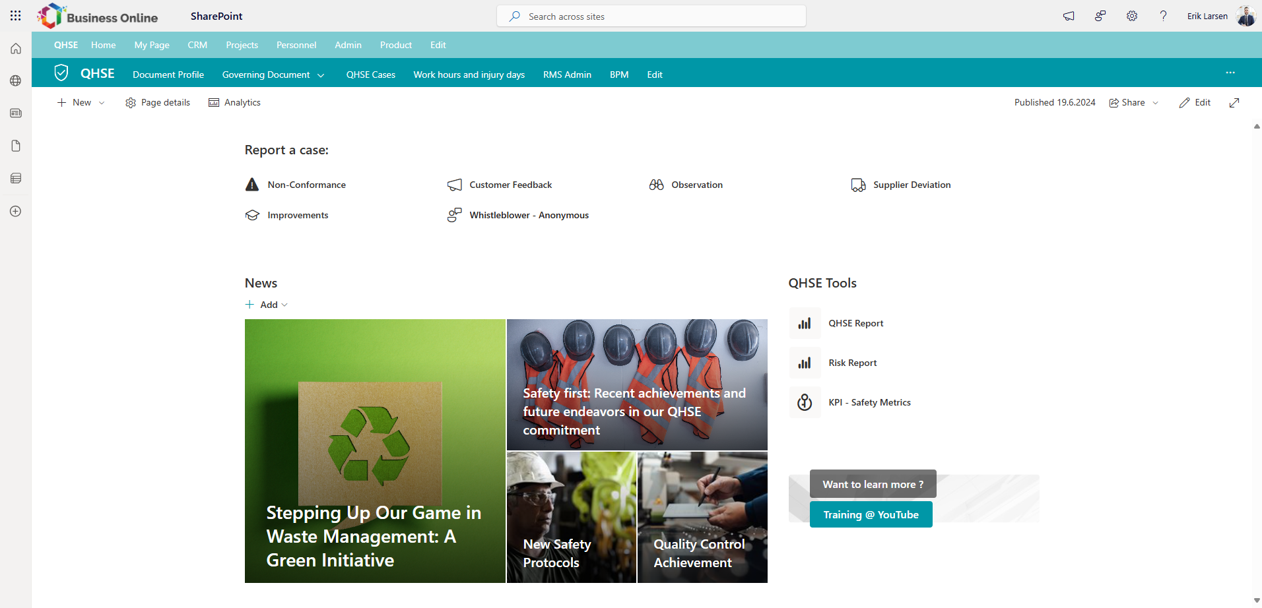The height and width of the screenshot is (608, 1262).
Task: Open Product in top navigation
Action: 396,45
